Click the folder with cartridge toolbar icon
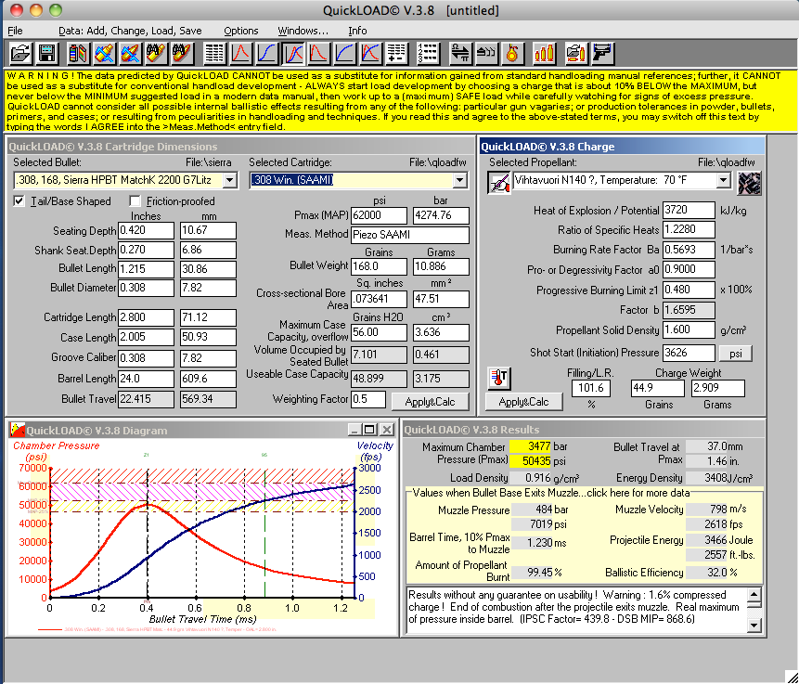The image size is (799, 684). tap(576, 53)
